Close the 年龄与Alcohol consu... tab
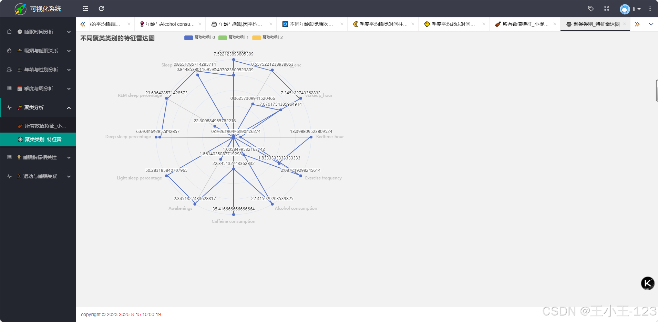This screenshot has height=322, width=658. click(200, 24)
